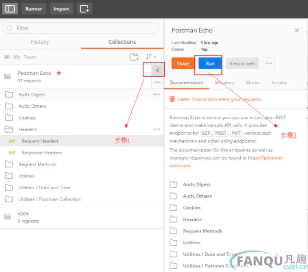Click the View in web button
This screenshot has height=272, width=308.
pos(242,64)
